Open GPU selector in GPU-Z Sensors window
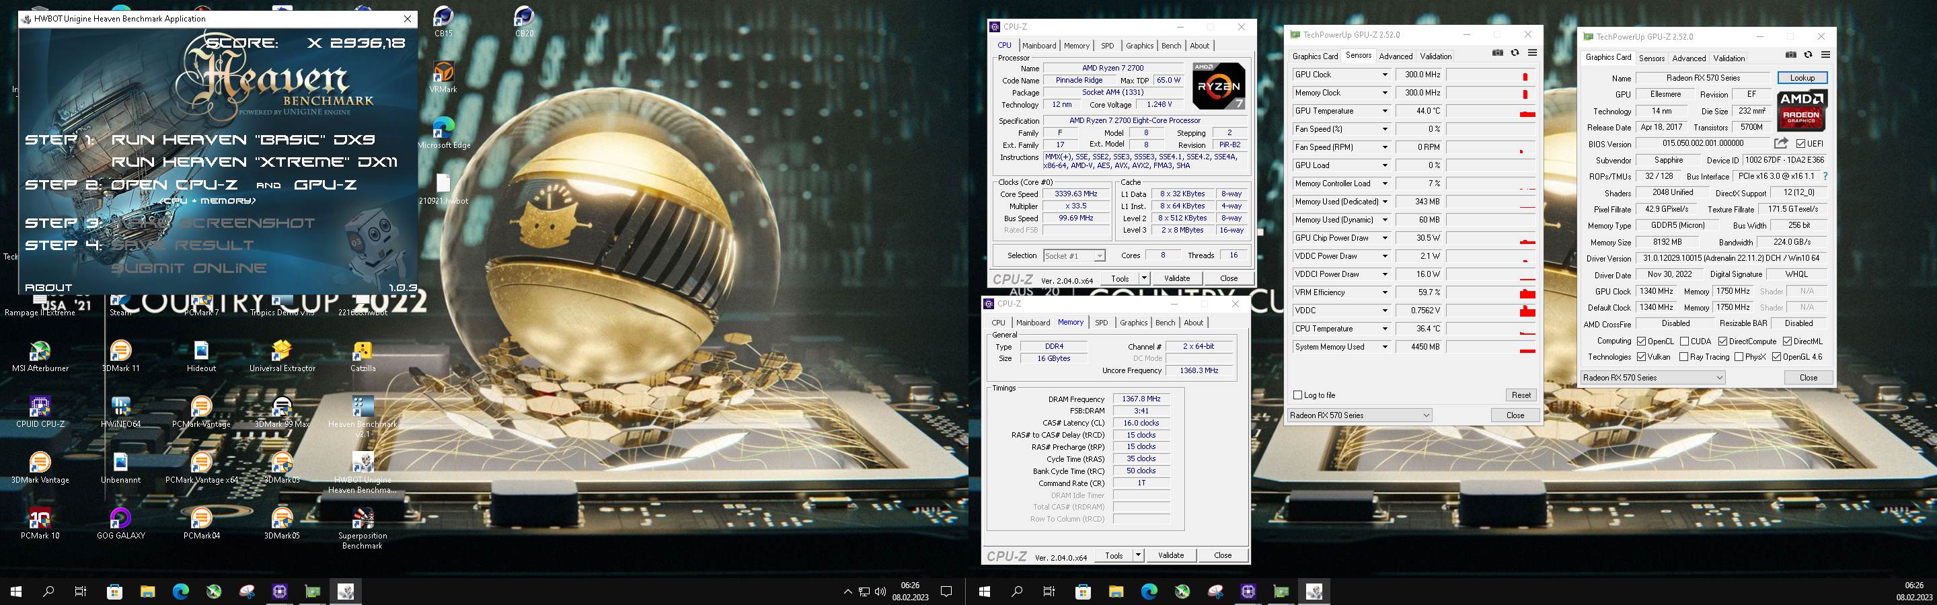Screen dimensions: 1937x605 (x=1359, y=415)
